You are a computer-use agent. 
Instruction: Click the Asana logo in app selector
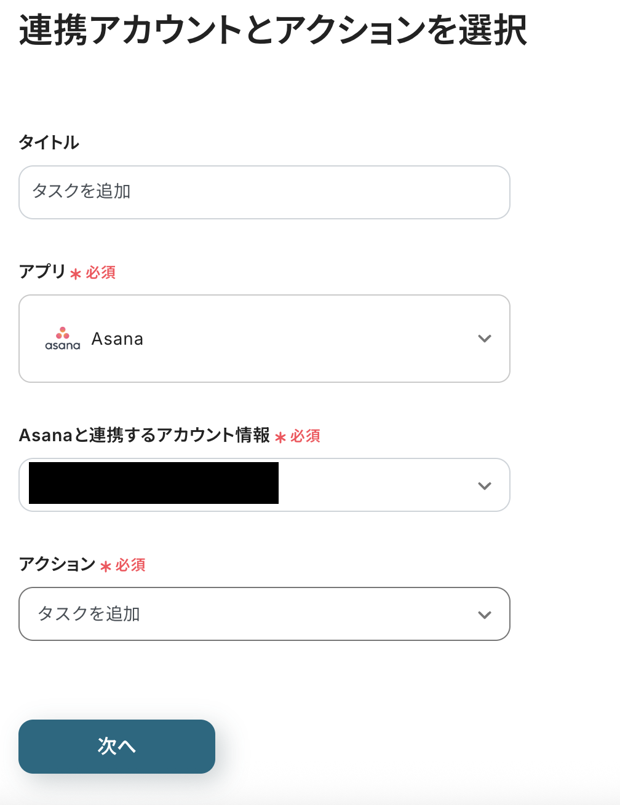coord(63,339)
